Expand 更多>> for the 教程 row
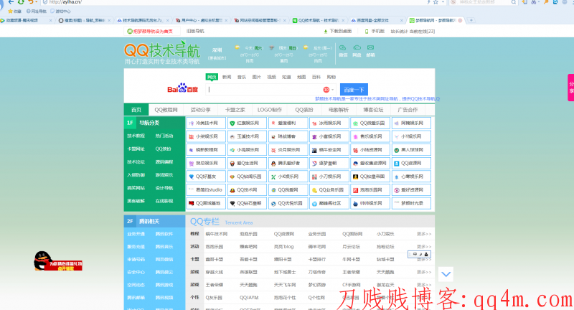This screenshot has width=574, height=310. (x=424, y=234)
